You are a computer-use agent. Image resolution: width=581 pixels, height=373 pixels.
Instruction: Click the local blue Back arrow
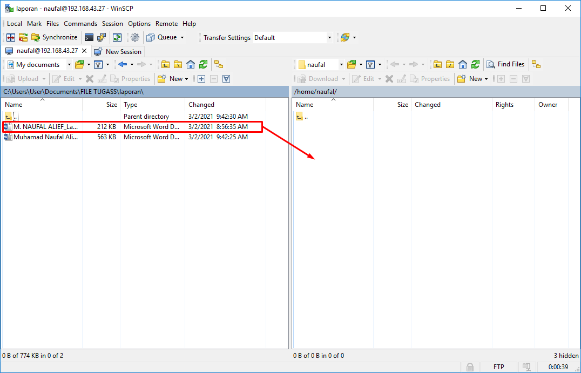point(123,64)
